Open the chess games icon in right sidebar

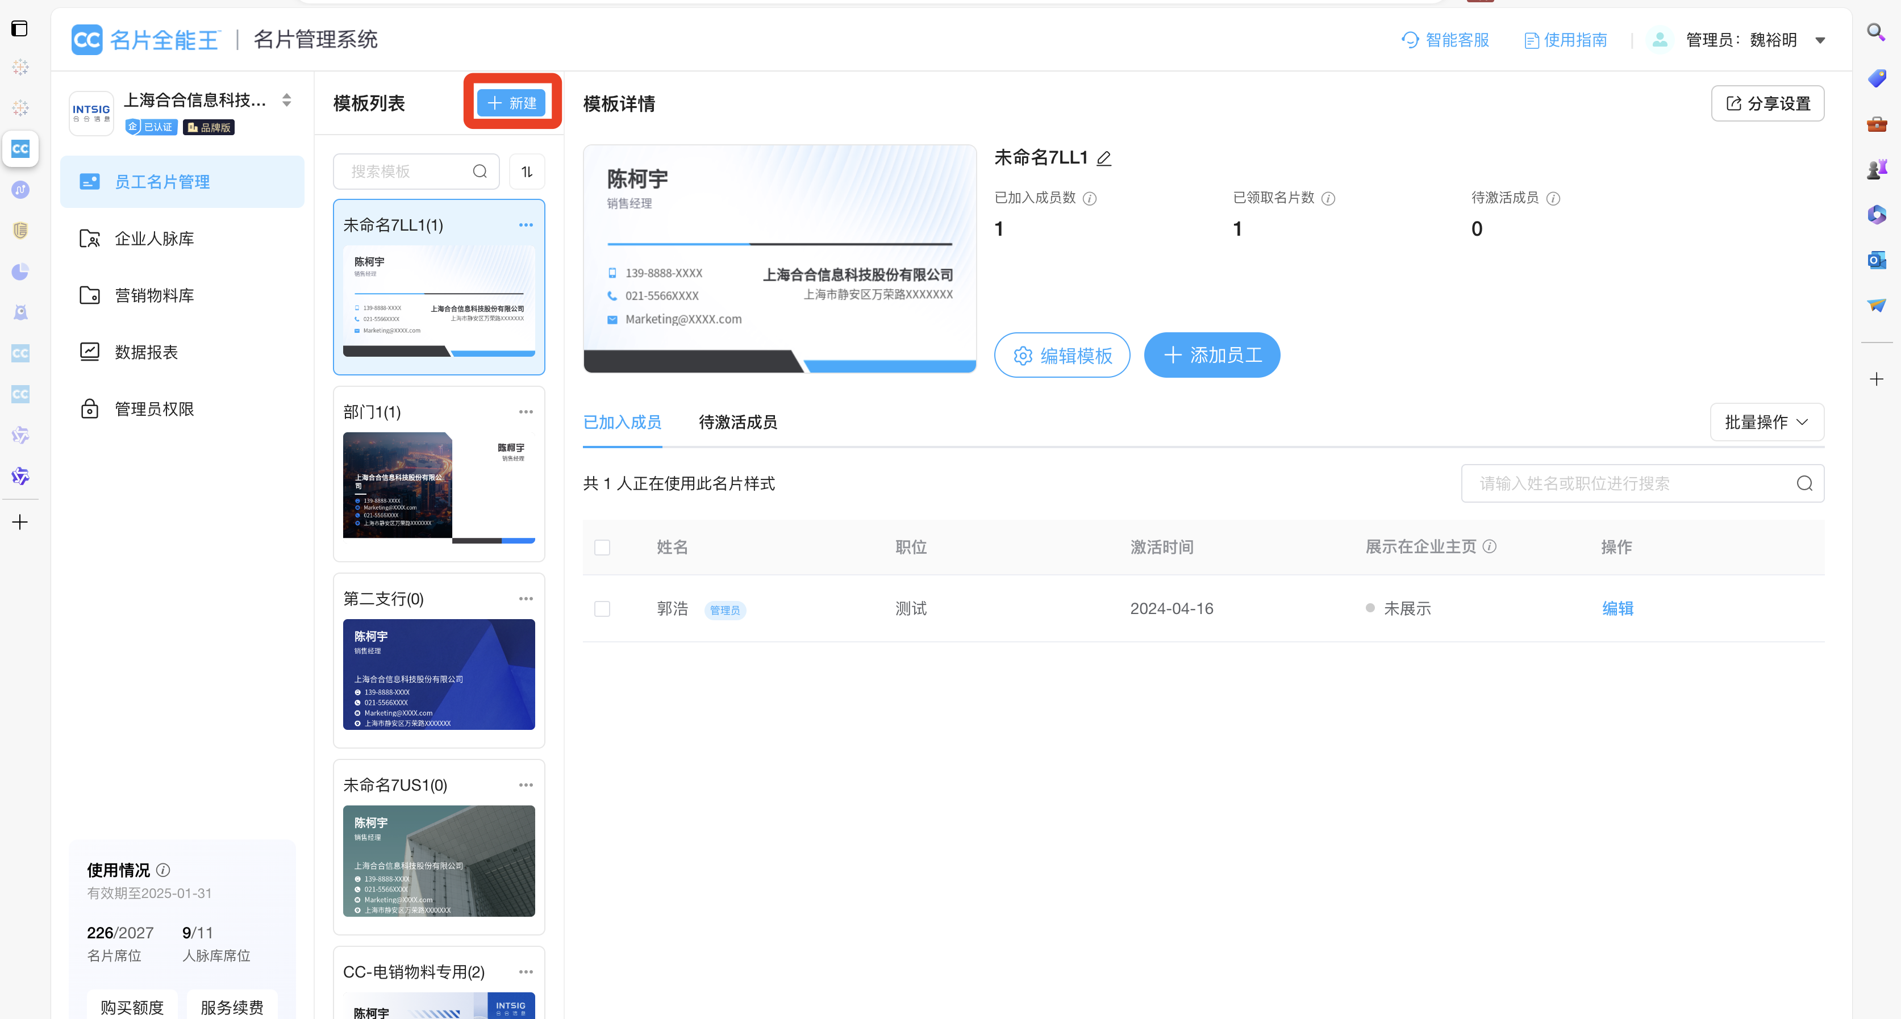click(x=1877, y=169)
